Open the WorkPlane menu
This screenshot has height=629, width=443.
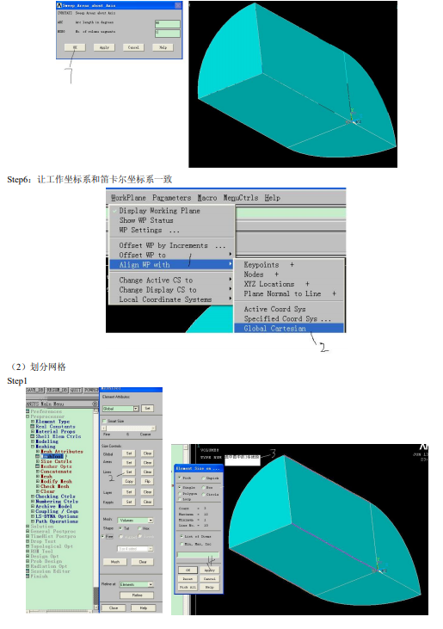pyautogui.click(x=128, y=198)
